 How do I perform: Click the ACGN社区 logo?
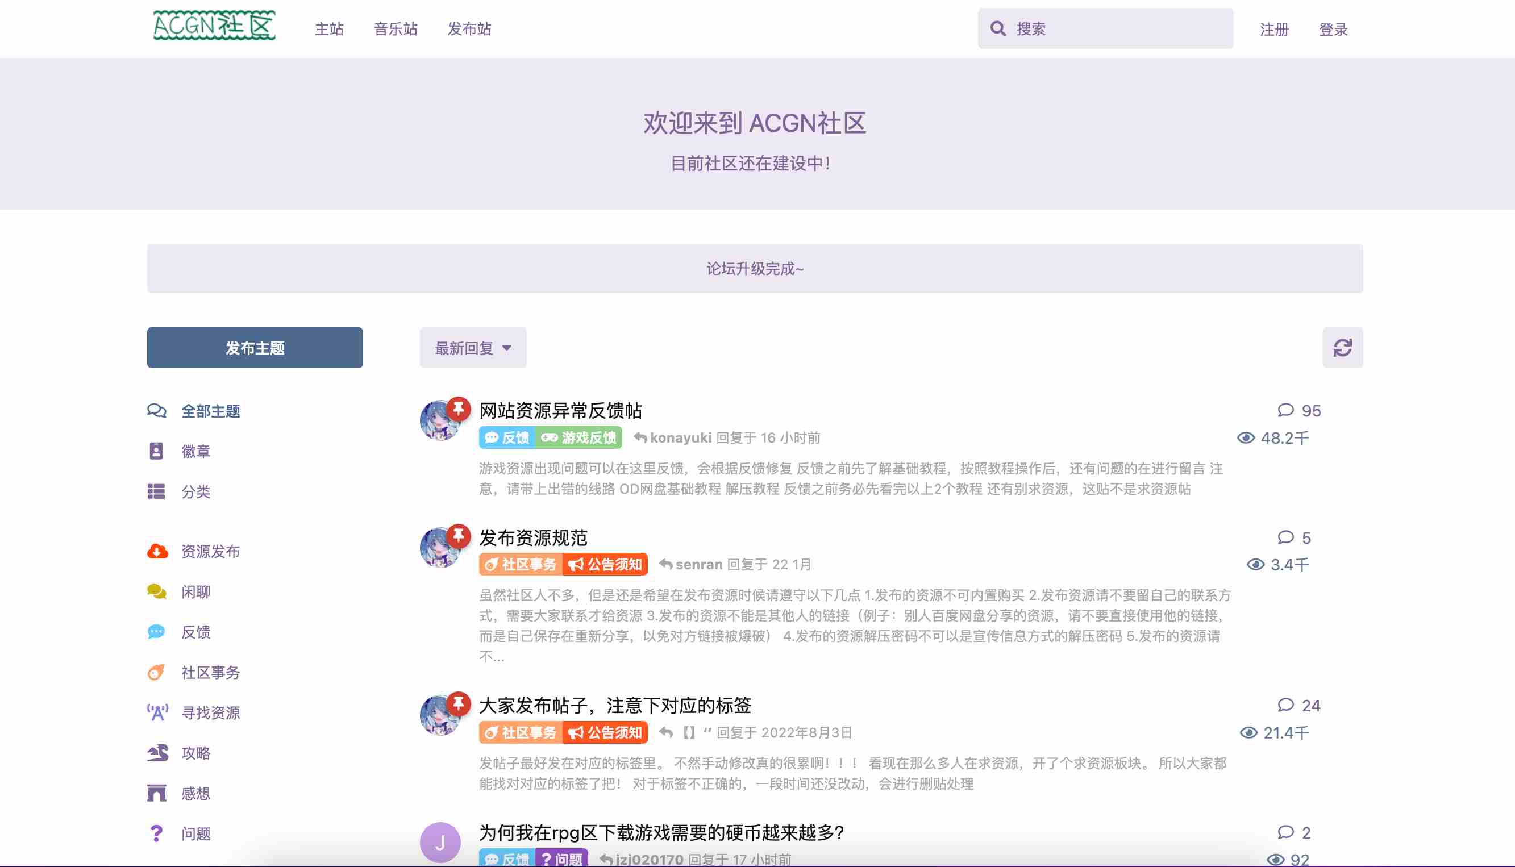pos(214,26)
